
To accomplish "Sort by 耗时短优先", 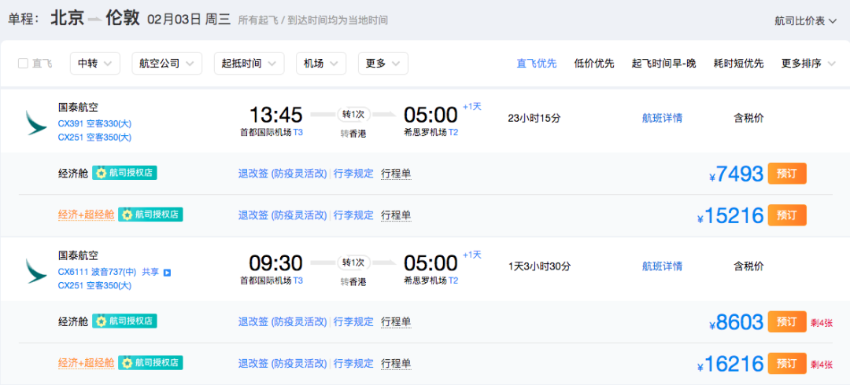I will pyautogui.click(x=738, y=64).
